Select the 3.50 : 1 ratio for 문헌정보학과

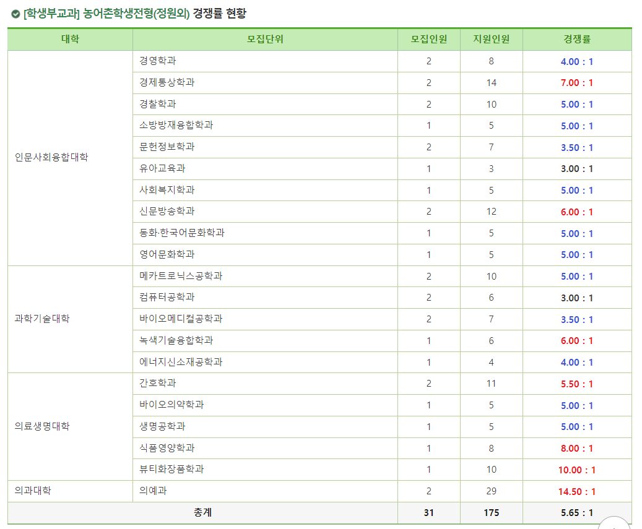[x=577, y=148]
